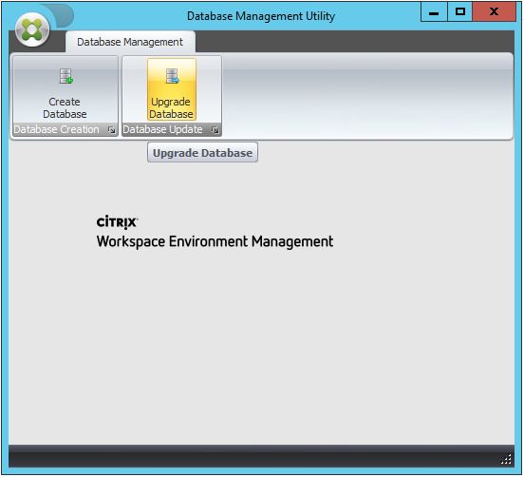Click the Upgrade Database ribbon button

tap(172, 89)
